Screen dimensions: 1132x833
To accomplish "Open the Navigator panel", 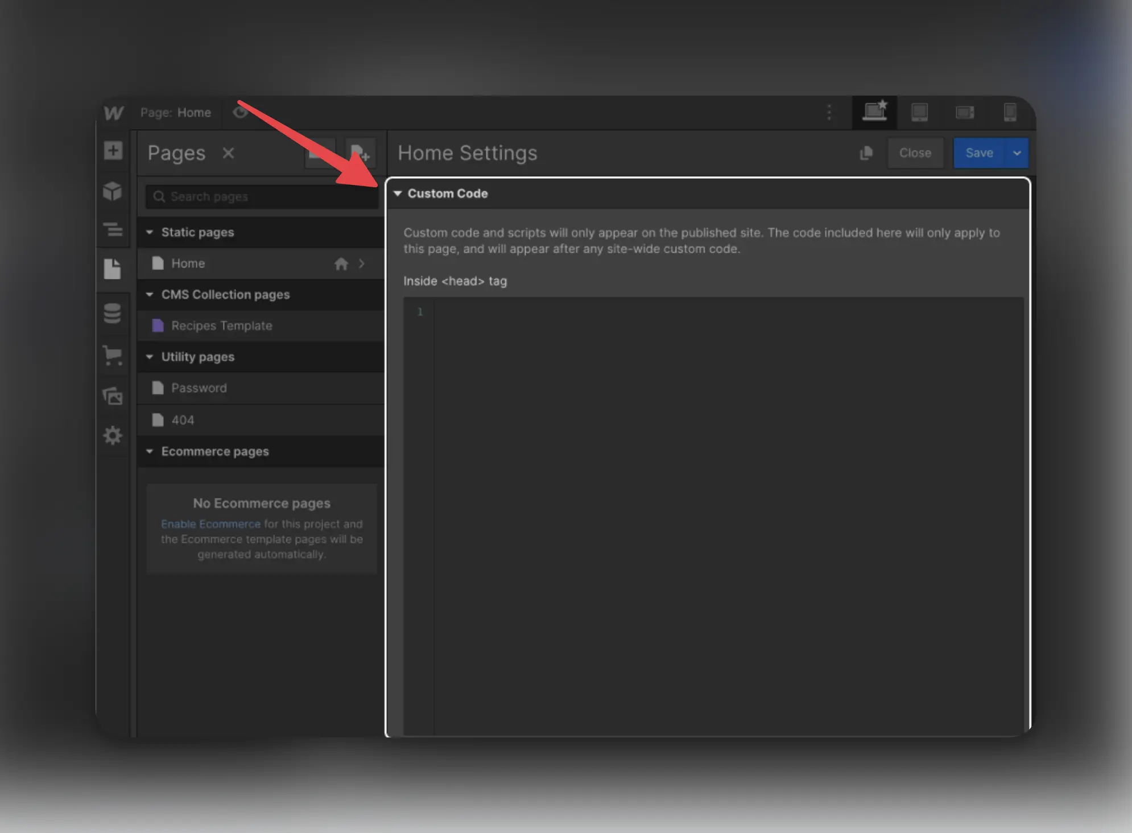I will pyautogui.click(x=113, y=229).
